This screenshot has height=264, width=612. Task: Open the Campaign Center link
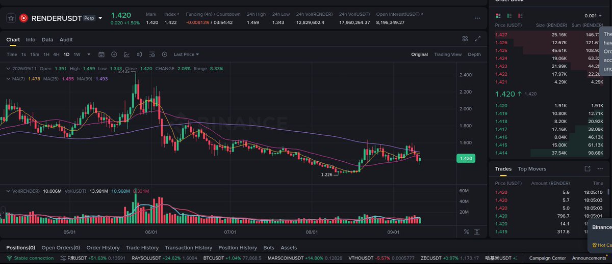tap(548, 258)
